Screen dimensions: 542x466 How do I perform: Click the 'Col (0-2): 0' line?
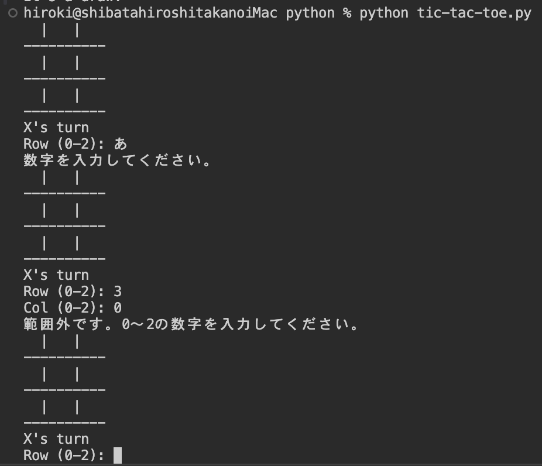point(73,307)
